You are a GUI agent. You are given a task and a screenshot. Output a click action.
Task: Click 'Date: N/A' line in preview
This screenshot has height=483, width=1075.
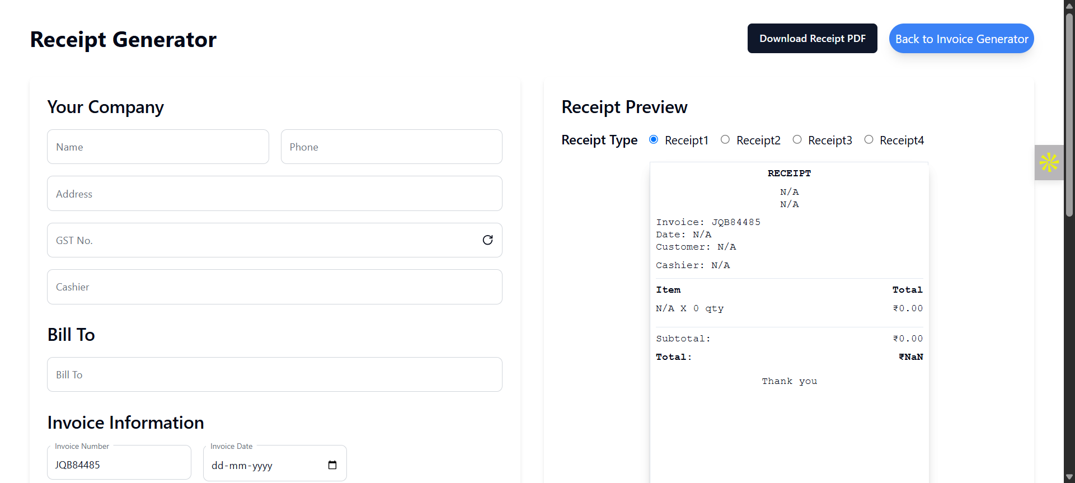tap(683, 235)
